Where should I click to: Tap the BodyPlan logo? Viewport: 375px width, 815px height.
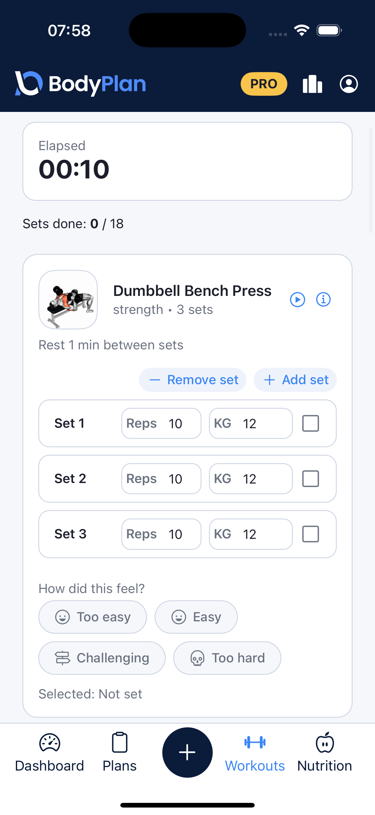click(81, 84)
